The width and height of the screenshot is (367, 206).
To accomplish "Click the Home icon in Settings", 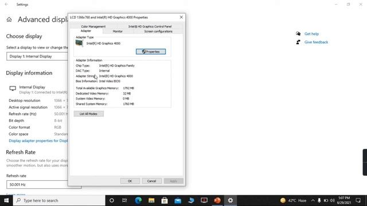I will tap(9, 19).
